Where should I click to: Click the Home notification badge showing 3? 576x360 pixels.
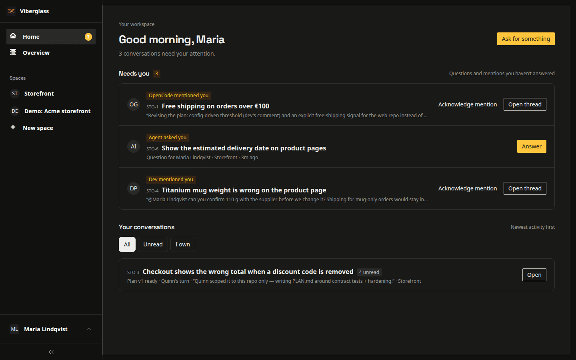pyautogui.click(x=88, y=37)
